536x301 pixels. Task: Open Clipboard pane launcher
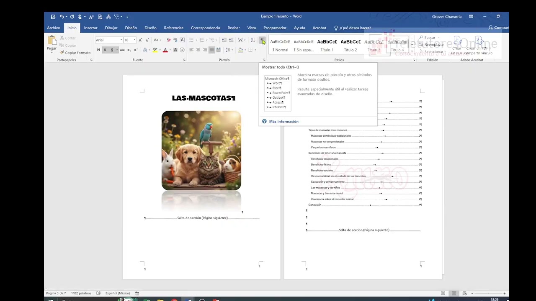coord(91,60)
